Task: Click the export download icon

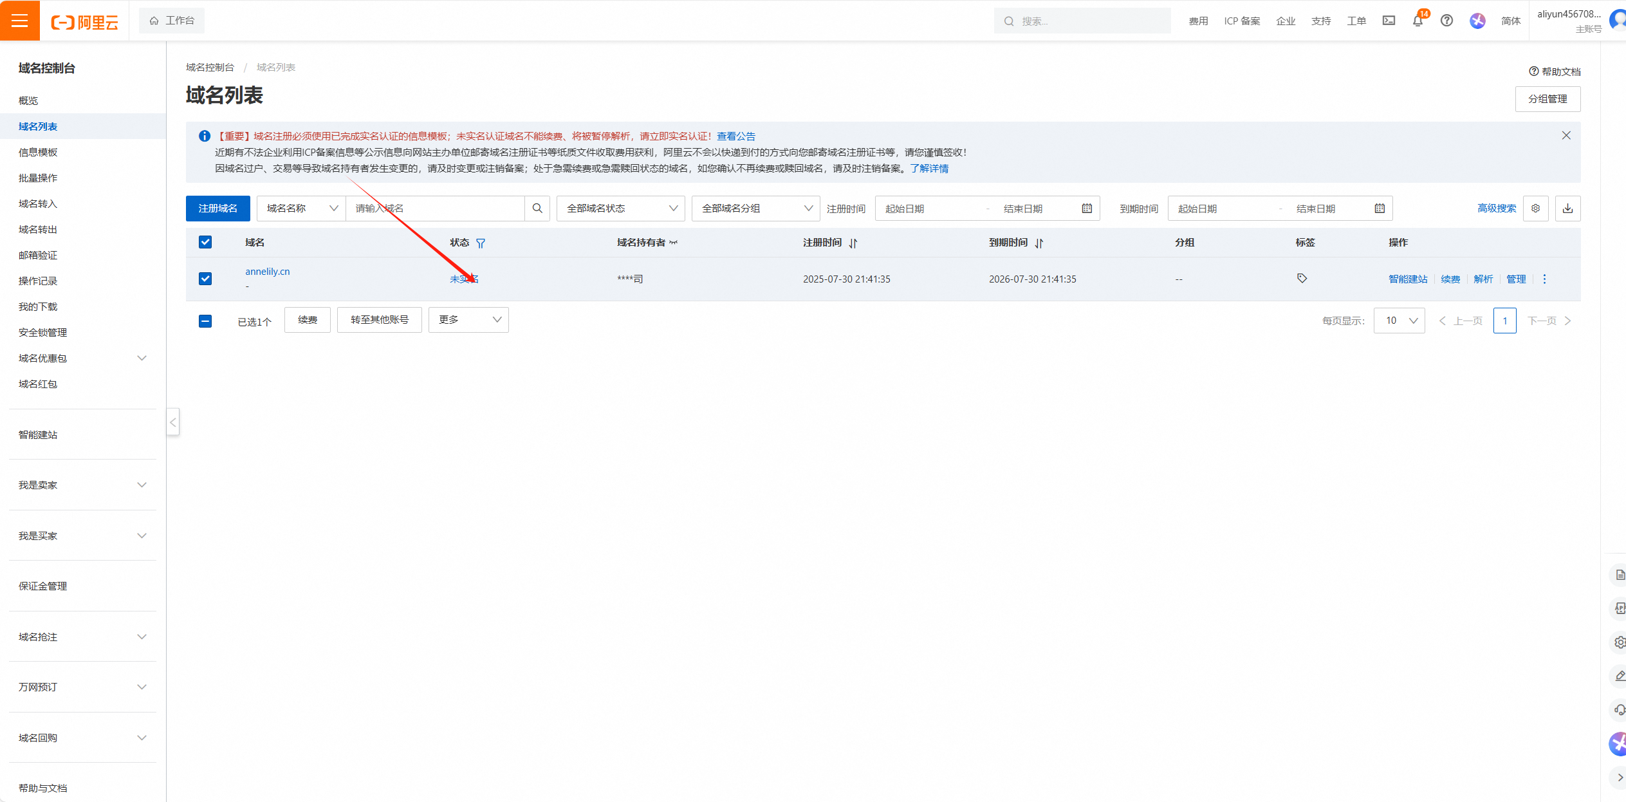Action: coord(1567,209)
